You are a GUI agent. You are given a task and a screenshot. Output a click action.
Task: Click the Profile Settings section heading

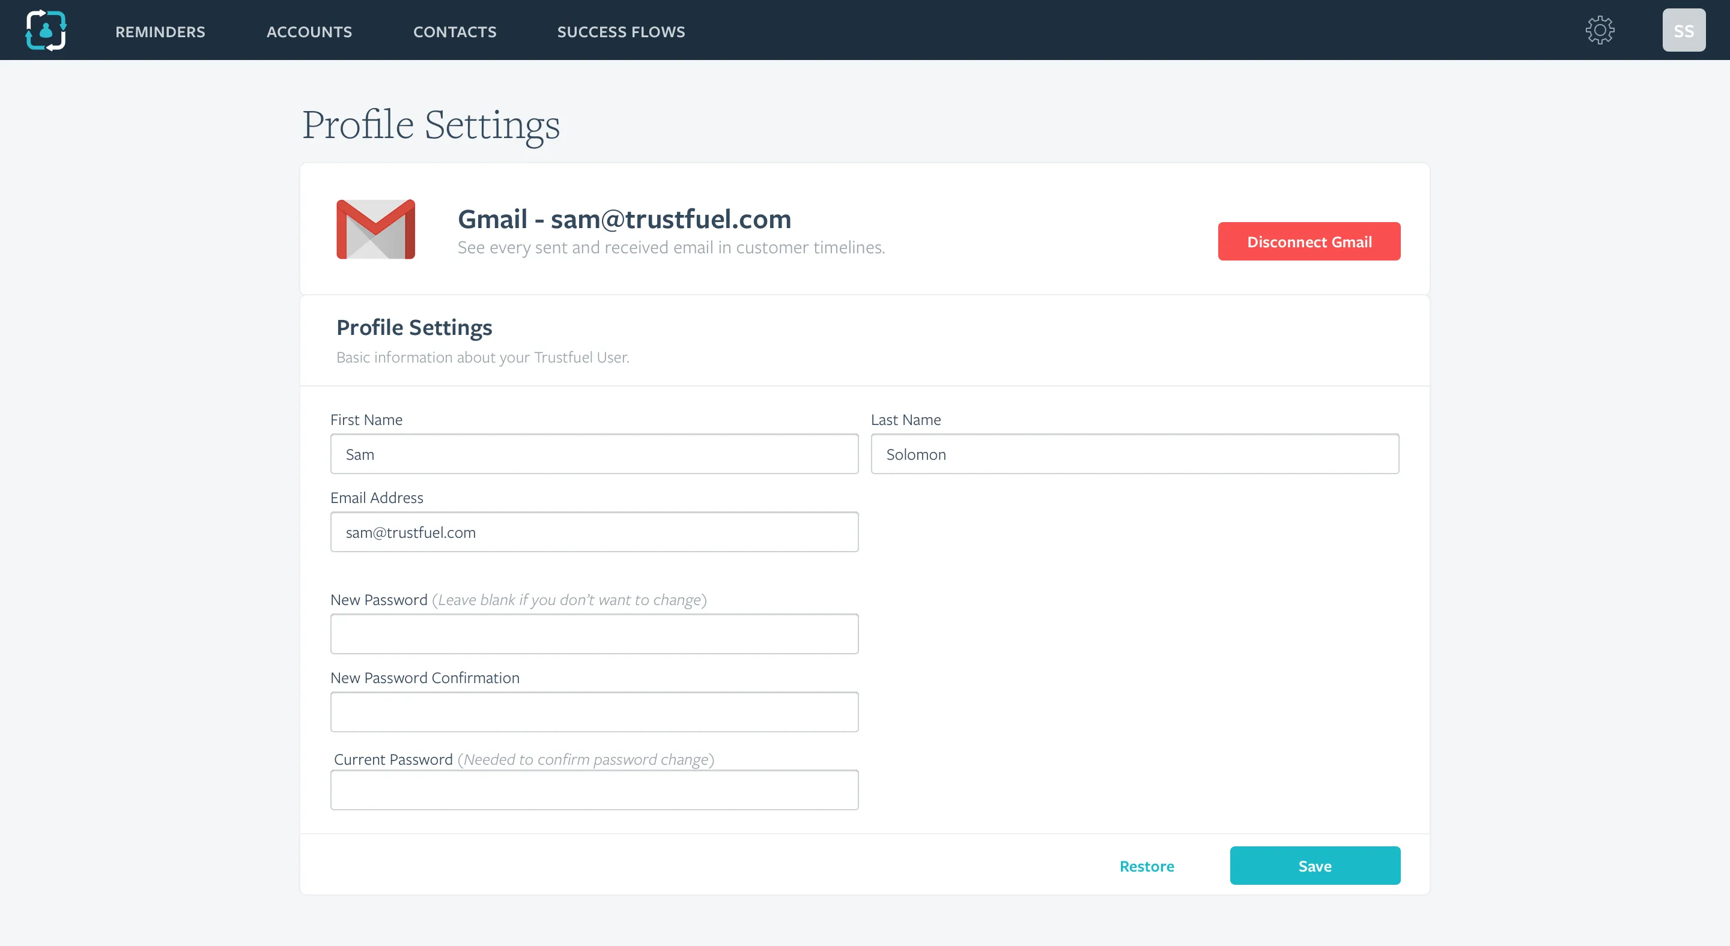click(414, 327)
